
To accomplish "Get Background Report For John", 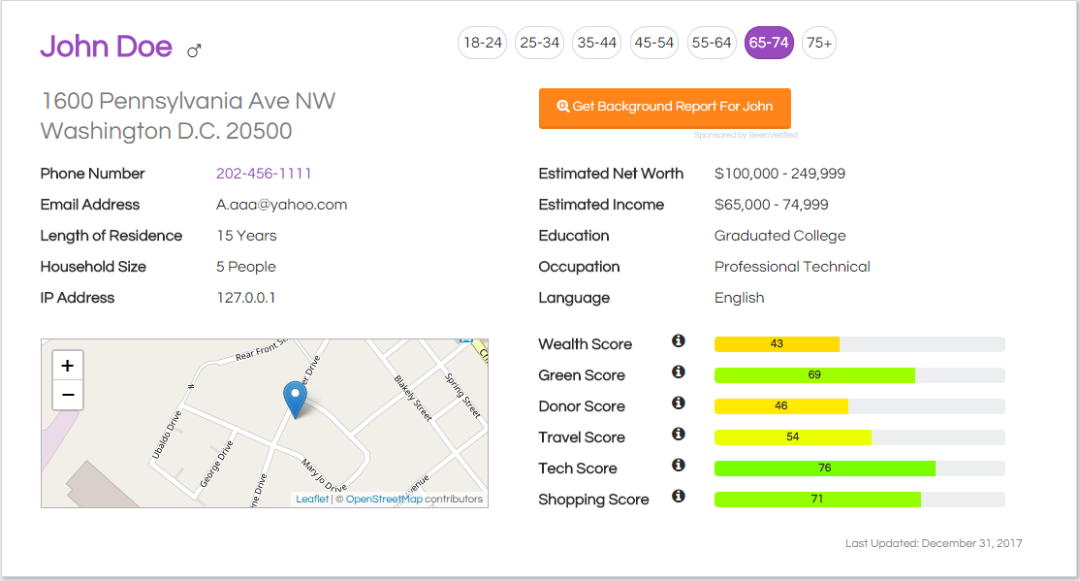I will pyautogui.click(x=664, y=107).
